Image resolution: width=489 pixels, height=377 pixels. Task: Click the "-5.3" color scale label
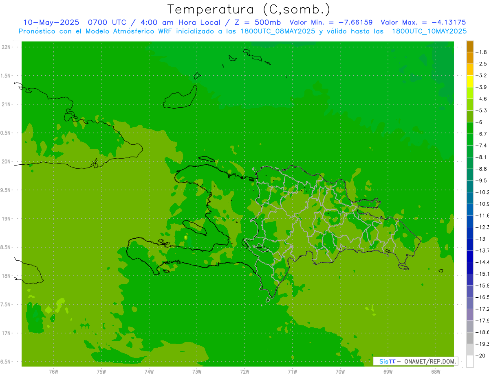[481, 111]
